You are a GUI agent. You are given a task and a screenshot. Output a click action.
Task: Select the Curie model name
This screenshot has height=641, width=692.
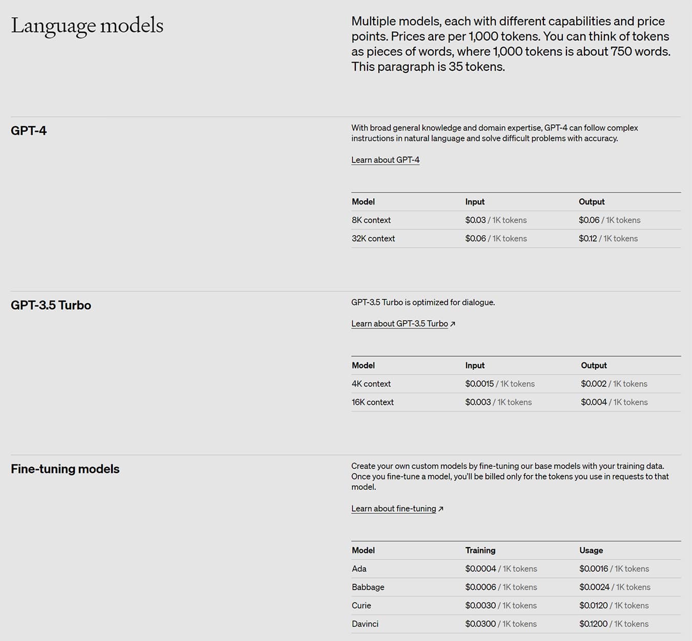(x=361, y=606)
